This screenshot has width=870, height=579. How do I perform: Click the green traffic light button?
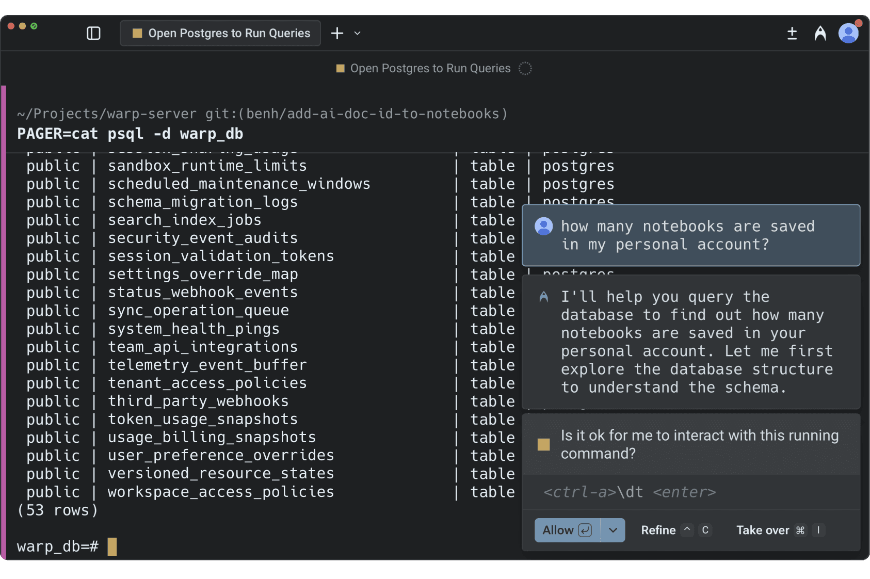click(34, 25)
